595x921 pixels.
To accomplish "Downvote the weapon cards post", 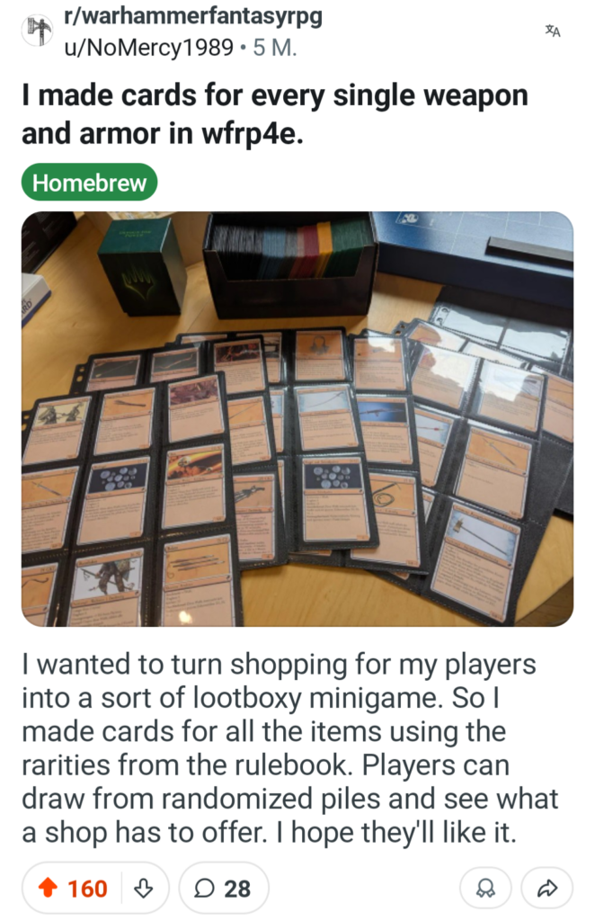I will [144, 888].
